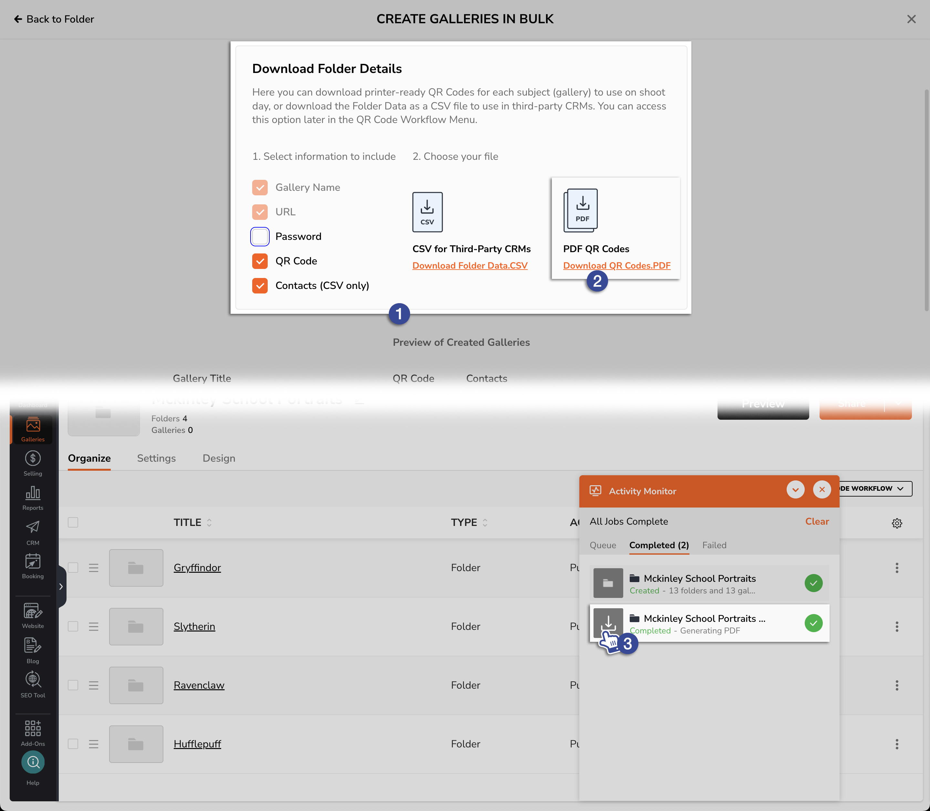The width and height of the screenshot is (930, 811).
Task: Click the Mckinley School Portraits Created job
Action: pos(709,583)
